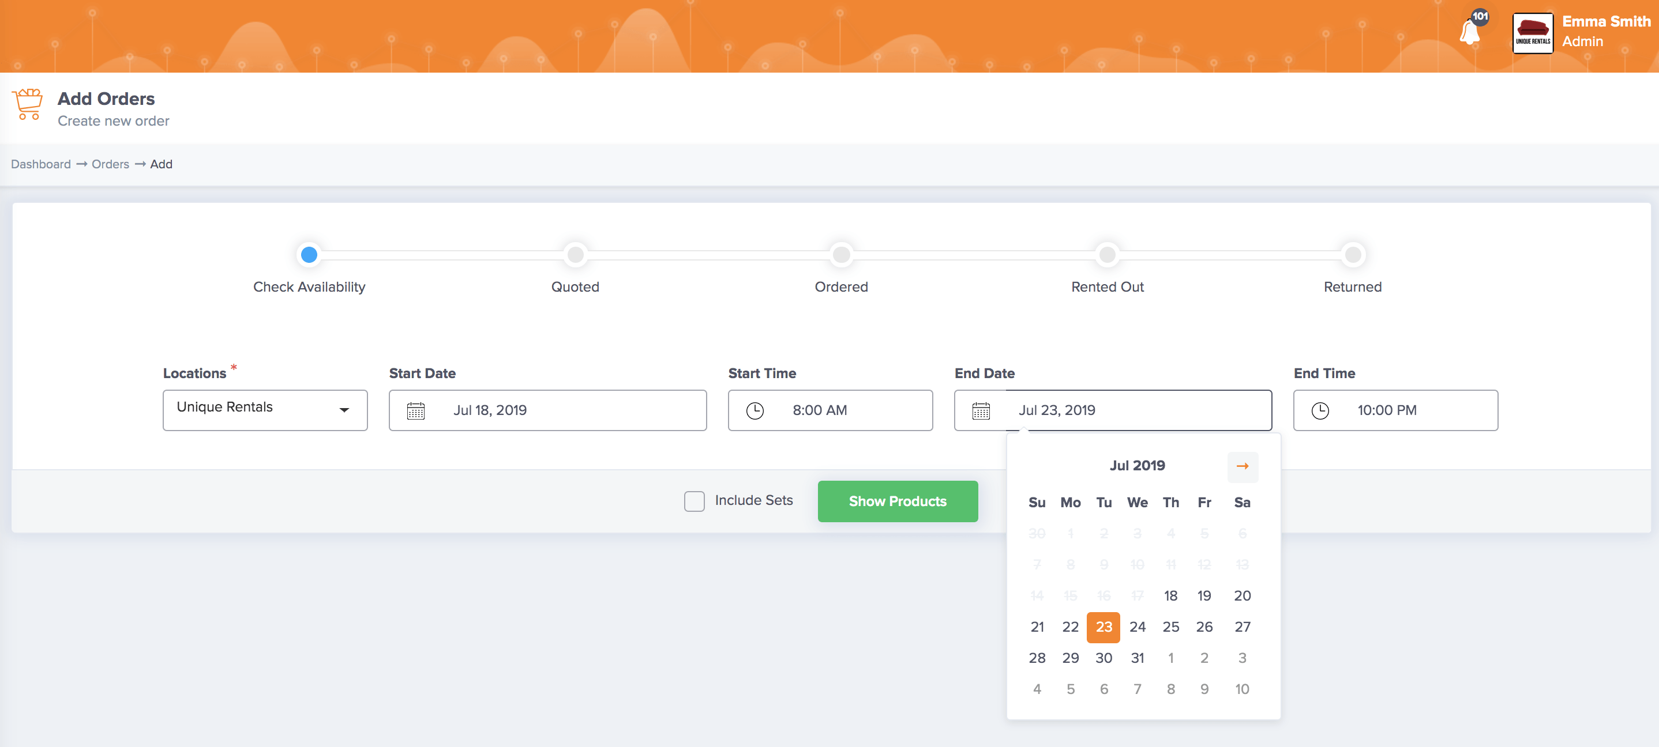Click the Start Time clock icon

[x=755, y=410]
